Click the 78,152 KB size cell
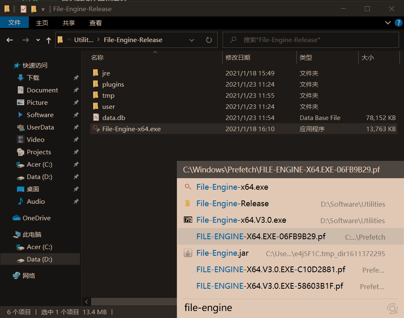Screen dimensions: 404x318 point(381,118)
